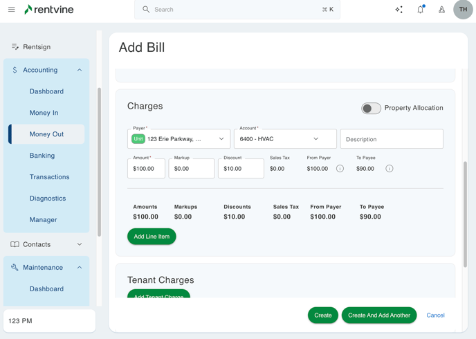Collapse the Accounting sidebar section
Viewport: 476px width, 339px height.
pyautogui.click(x=80, y=70)
